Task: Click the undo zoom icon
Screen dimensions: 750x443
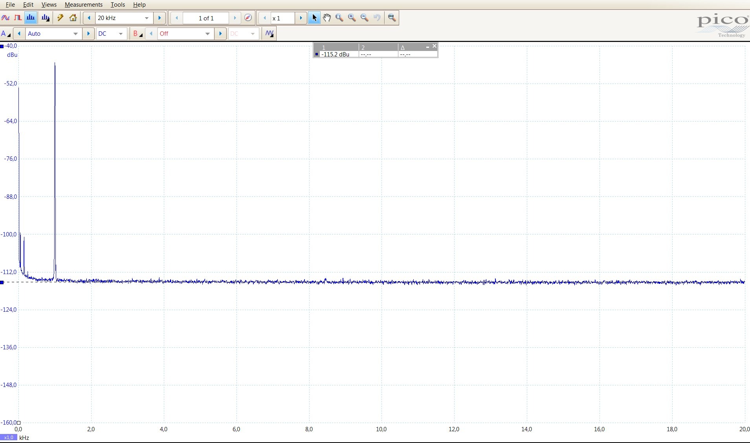Action: click(x=377, y=18)
